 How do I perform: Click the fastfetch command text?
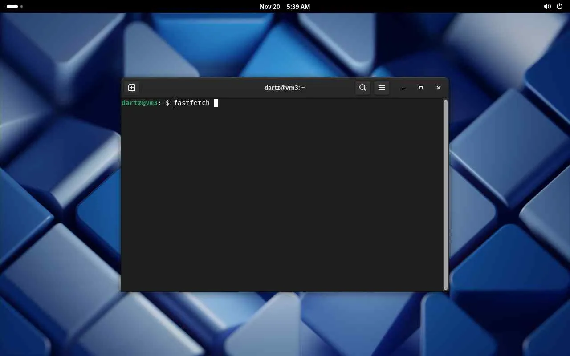[191, 103]
